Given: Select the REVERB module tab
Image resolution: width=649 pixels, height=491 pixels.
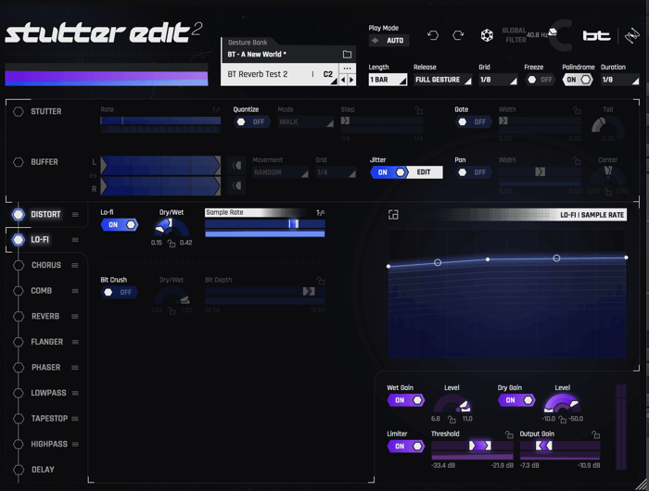Looking at the screenshot, I should (45, 317).
